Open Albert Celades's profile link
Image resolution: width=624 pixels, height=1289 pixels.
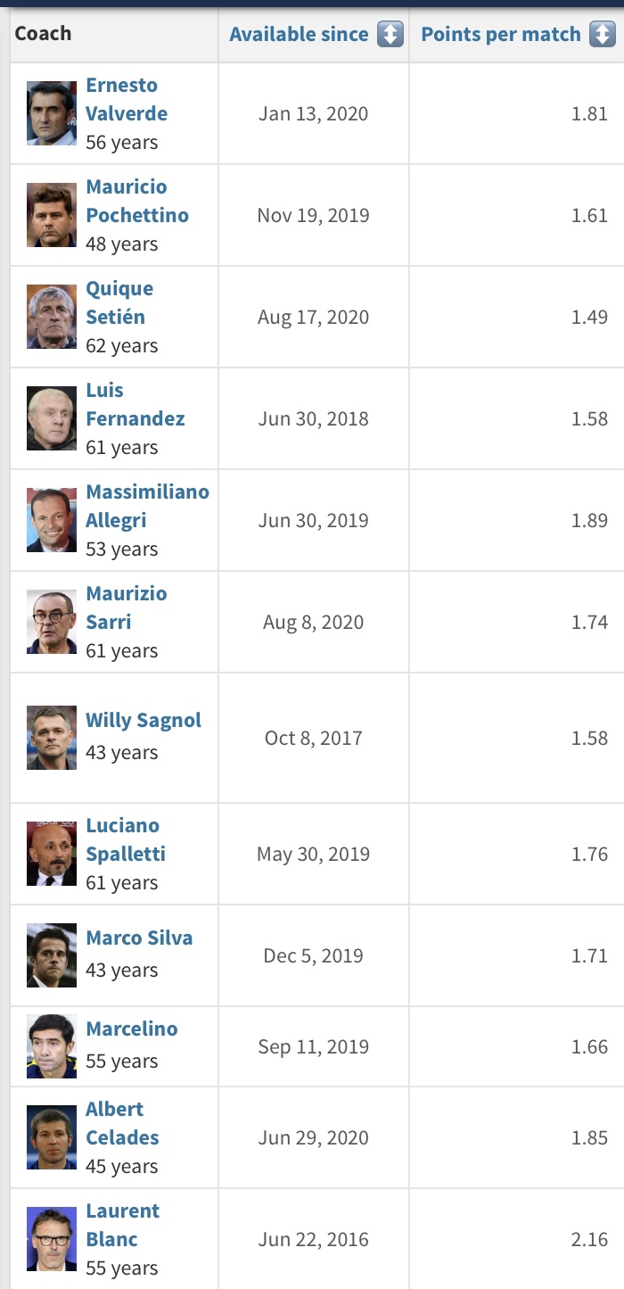[x=122, y=1123]
